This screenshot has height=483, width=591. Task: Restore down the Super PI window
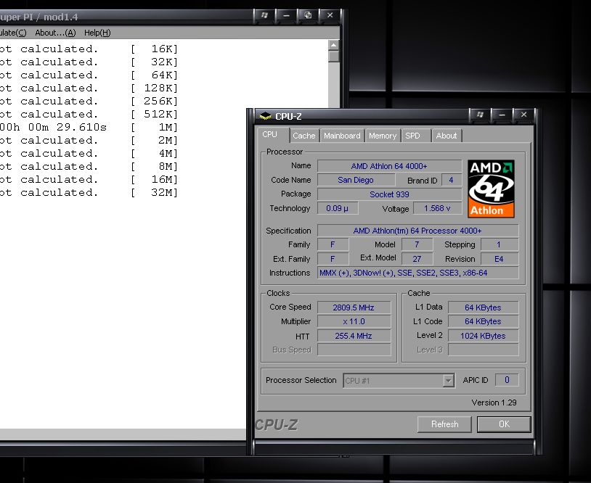308,15
